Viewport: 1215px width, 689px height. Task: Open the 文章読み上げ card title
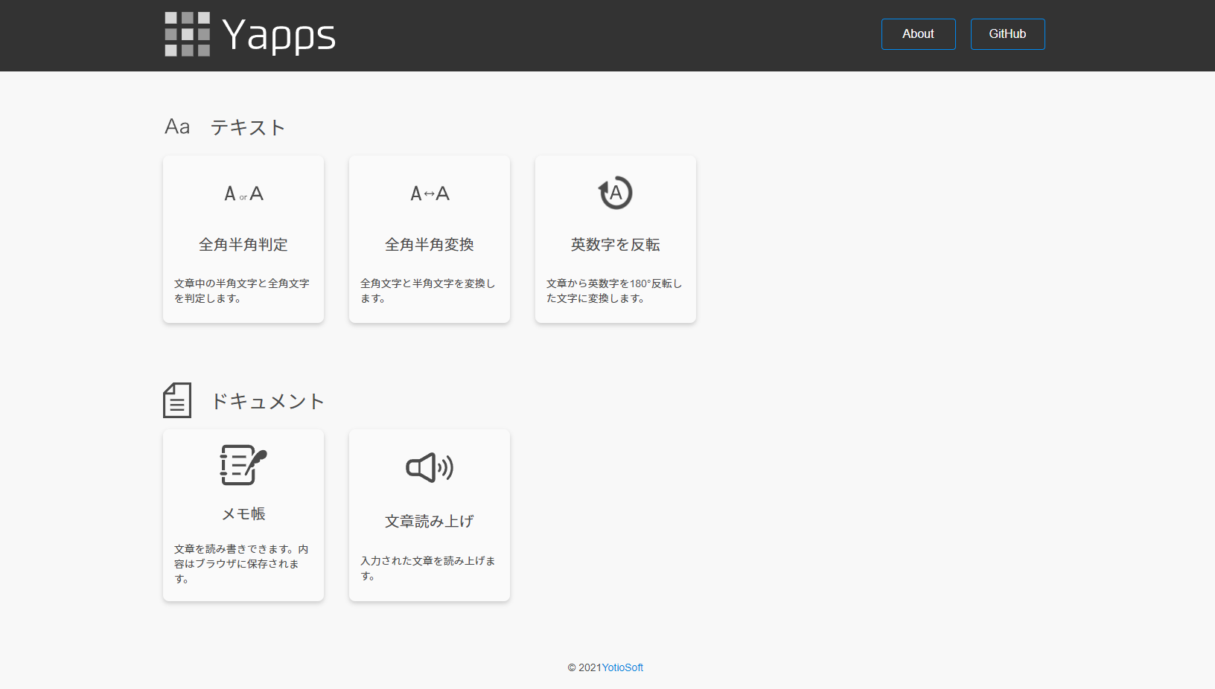(430, 522)
